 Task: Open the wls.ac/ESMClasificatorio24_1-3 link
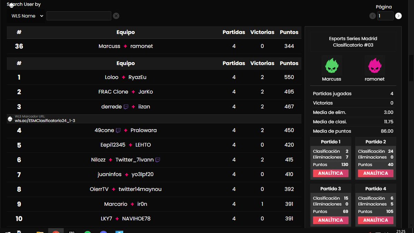tap(45, 120)
